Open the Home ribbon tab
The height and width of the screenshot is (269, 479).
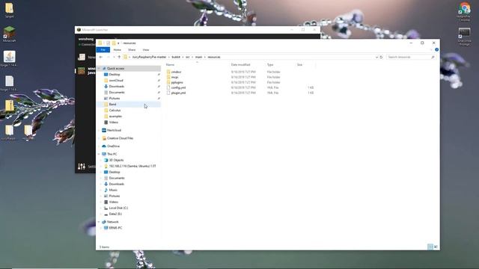117,50
